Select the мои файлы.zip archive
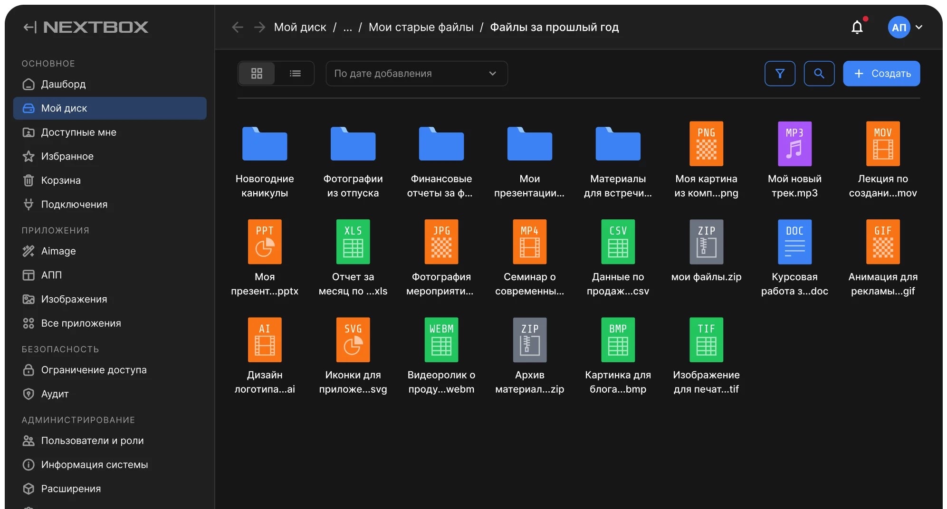Image resolution: width=947 pixels, height=509 pixels. [x=706, y=252]
